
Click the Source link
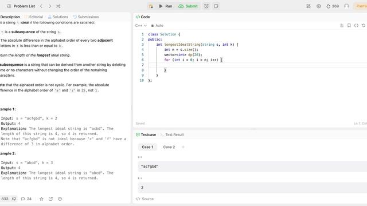click(145, 199)
